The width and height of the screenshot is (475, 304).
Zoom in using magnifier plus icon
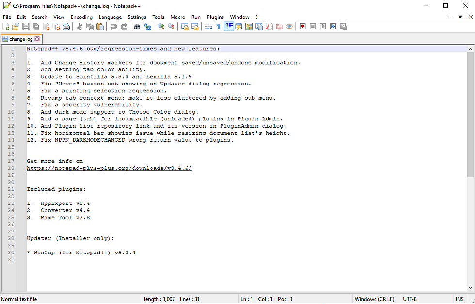pos(161,27)
